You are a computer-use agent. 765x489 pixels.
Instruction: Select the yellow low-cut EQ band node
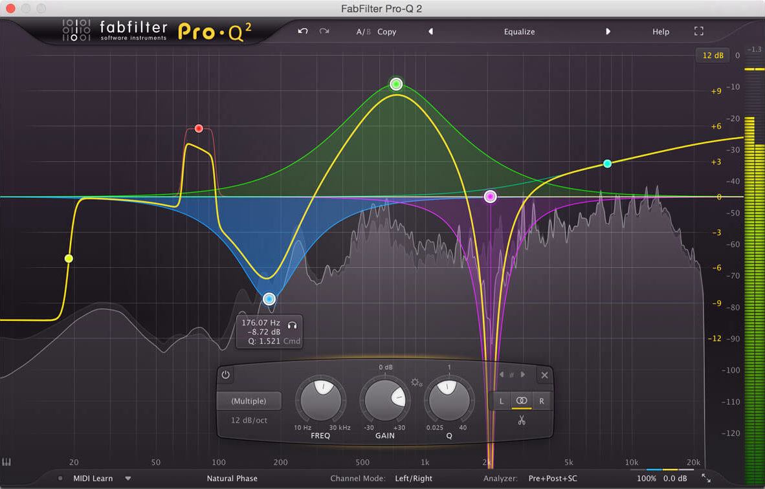pyautogui.click(x=69, y=258)
